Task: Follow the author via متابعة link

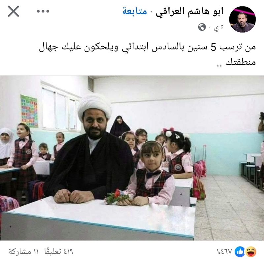Action: (135, 11)
